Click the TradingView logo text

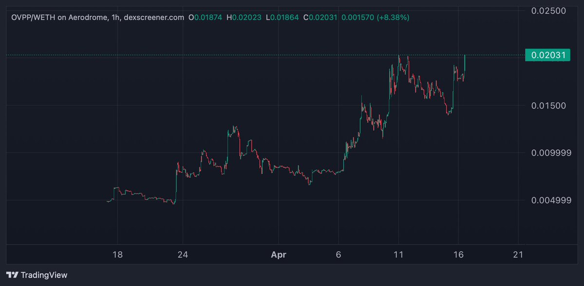(44, 275)
